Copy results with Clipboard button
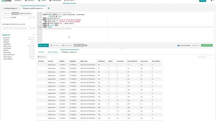 point(42,57)
